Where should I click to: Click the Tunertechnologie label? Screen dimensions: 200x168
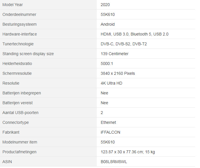pos(18,44)
